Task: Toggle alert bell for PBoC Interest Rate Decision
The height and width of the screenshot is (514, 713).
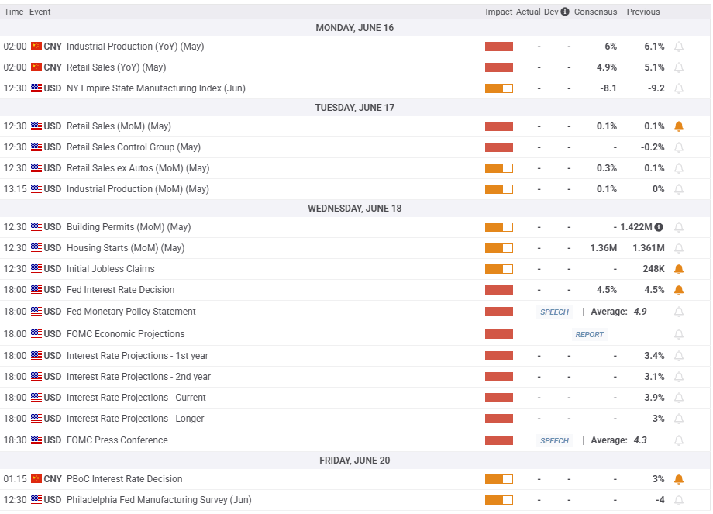Action: click(679, 479)
